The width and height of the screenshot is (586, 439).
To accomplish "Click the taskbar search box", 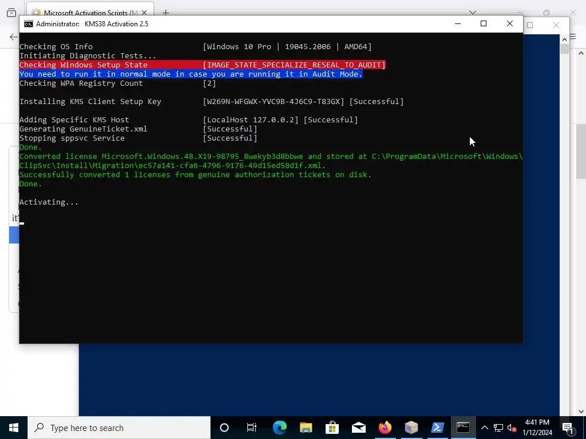I will pos(119,428).
